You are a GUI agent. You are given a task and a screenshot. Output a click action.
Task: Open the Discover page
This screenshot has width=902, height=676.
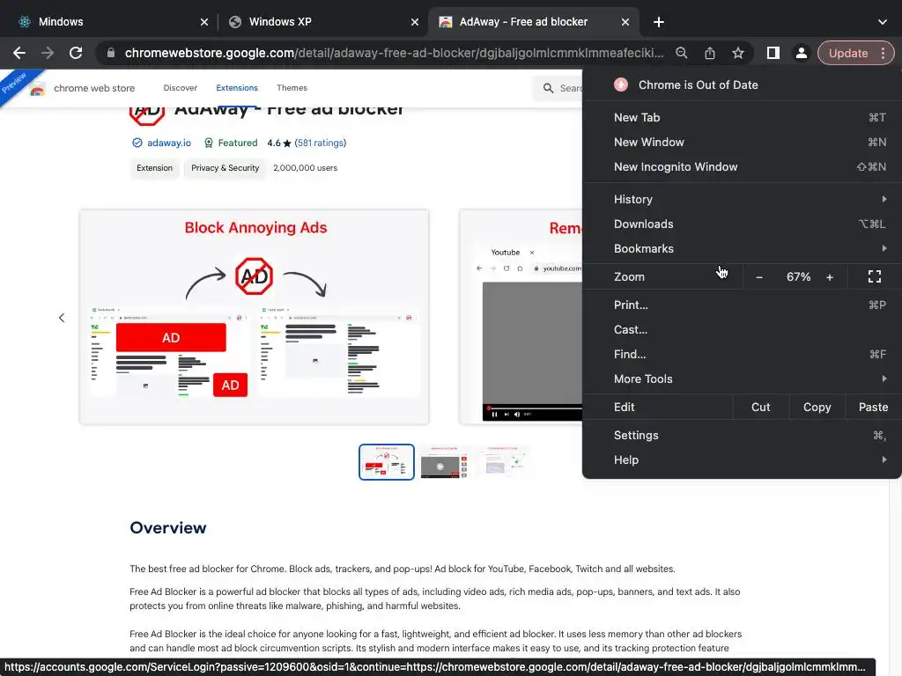click(x=180, y=88)
